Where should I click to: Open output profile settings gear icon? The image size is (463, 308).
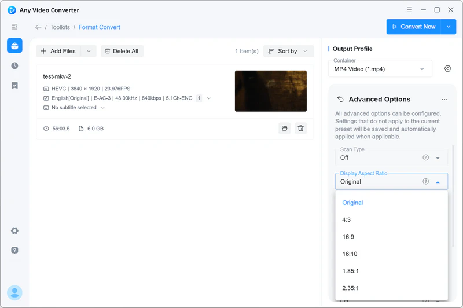coord(447,69)
